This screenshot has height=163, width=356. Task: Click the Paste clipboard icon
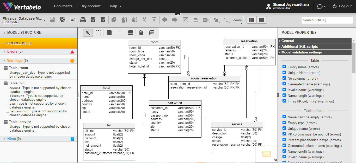pyautogui.click(x=124, y=20)
